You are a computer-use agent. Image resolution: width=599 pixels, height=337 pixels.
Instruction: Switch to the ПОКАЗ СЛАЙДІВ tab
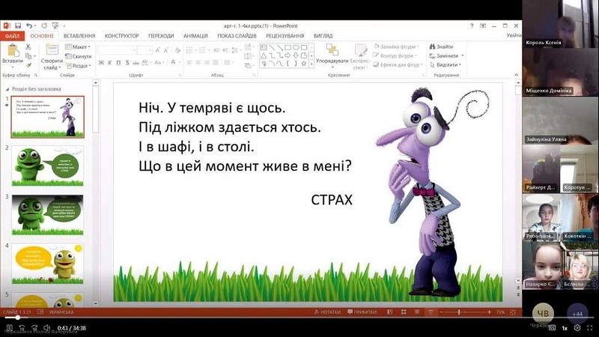[x=237, y=36]
